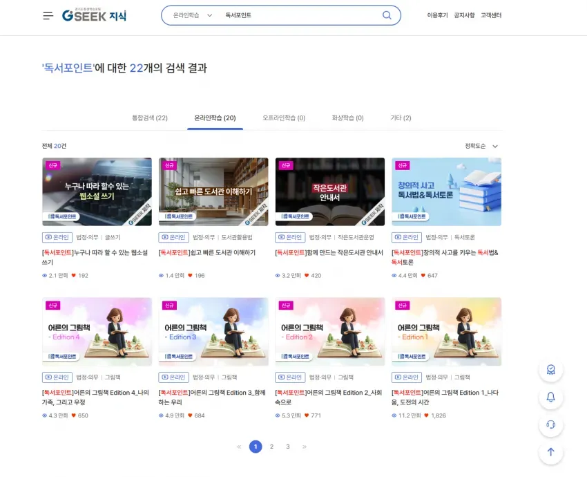Open the 화상학습 (0) tab
This screenshot has height=477, width=587.
click(348, 118)
